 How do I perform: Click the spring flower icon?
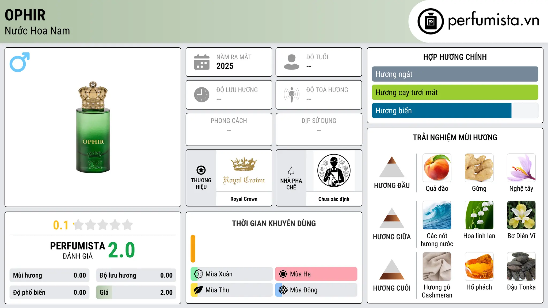[x=199, y=274]
